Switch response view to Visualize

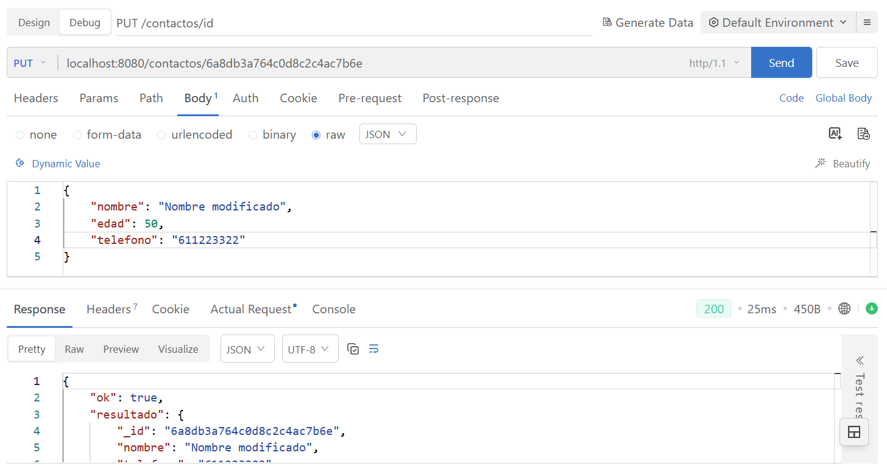178,349
